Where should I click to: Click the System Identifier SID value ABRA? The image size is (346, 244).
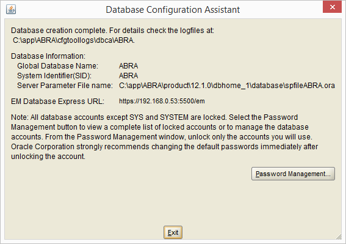[x=128, y=76]
